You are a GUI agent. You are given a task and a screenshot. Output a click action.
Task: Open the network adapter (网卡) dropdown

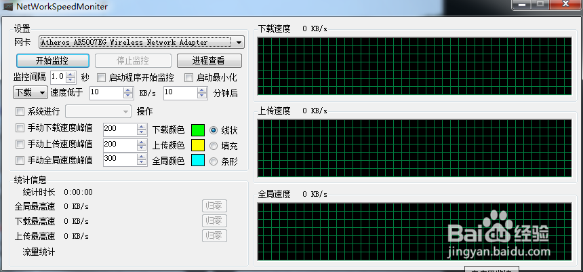(x=142, y=43)
